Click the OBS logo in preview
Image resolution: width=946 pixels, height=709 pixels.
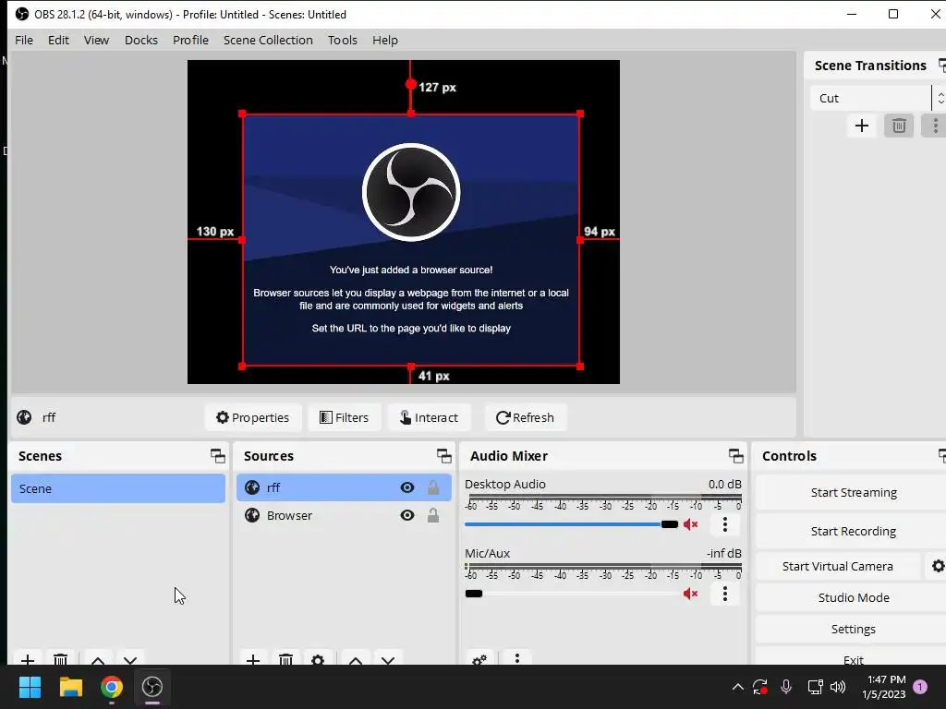411,192
